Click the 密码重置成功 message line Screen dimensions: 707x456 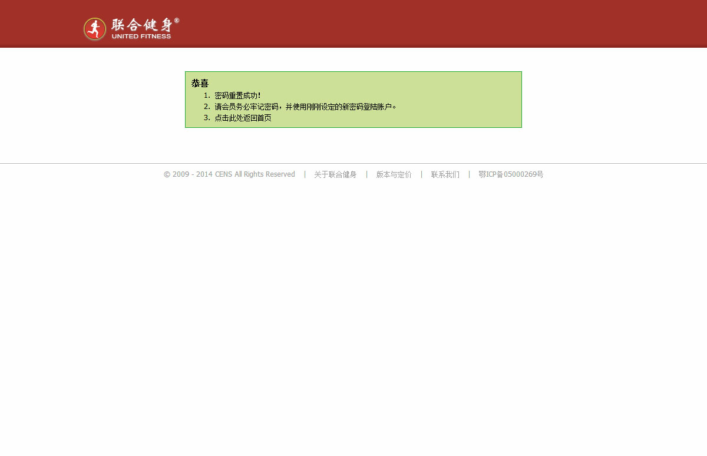pos(237,95)
